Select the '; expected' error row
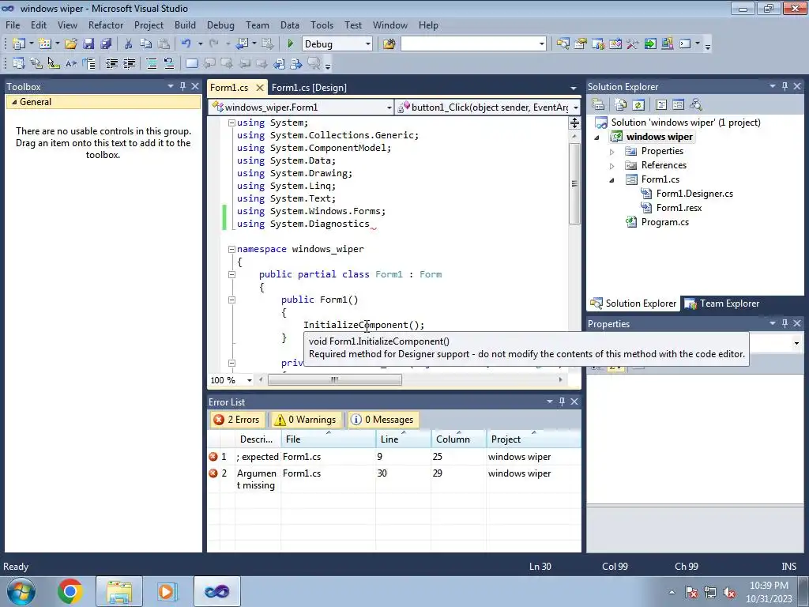The width and height of the screenshot is (809, 607). pos(393,457)
